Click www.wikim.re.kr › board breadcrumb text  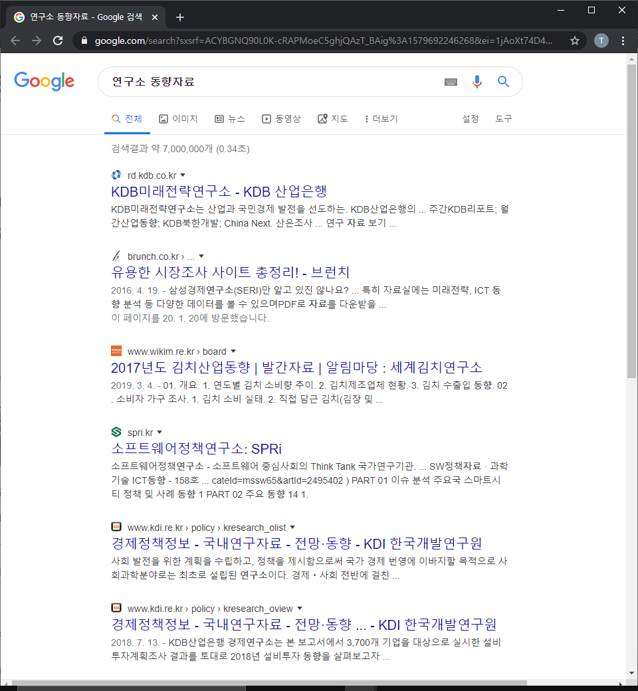[x=177, y=351]
